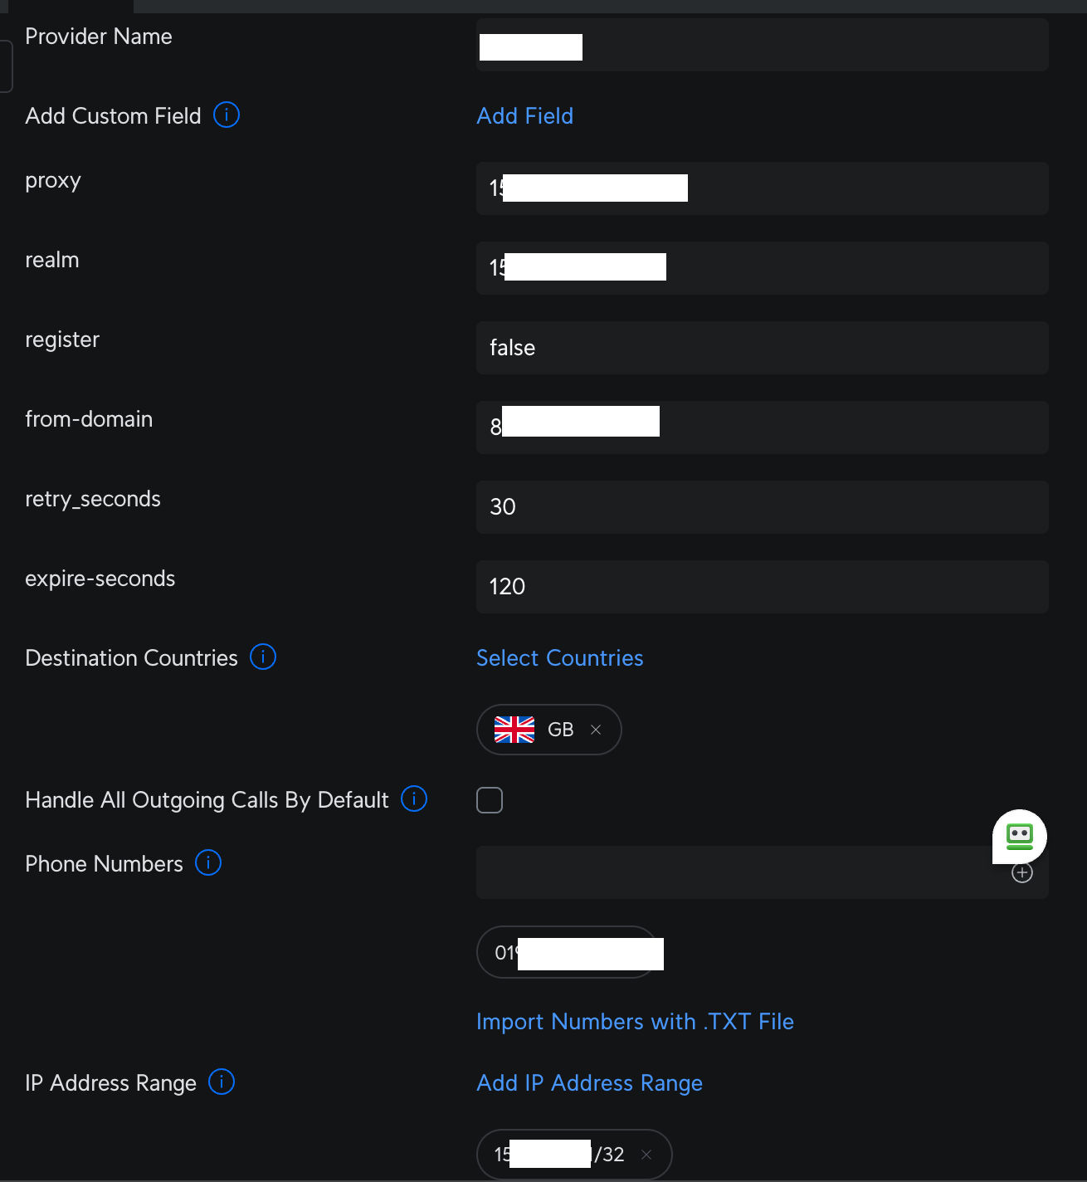Screen dimensions: 1087x1182
Task: Click Add IP Address Range link
Action: pyautogui.click(x=589, y=1083)
